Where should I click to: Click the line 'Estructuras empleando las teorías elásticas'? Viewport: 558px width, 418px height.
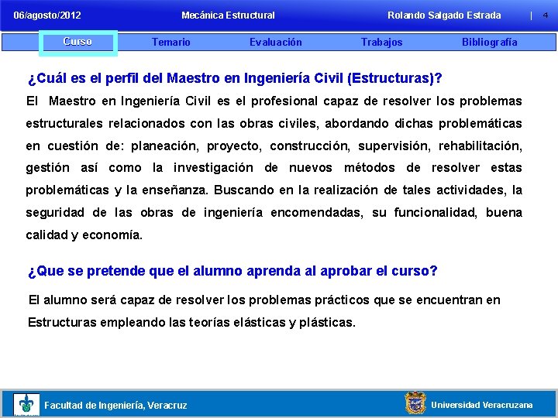click(192, 322)
